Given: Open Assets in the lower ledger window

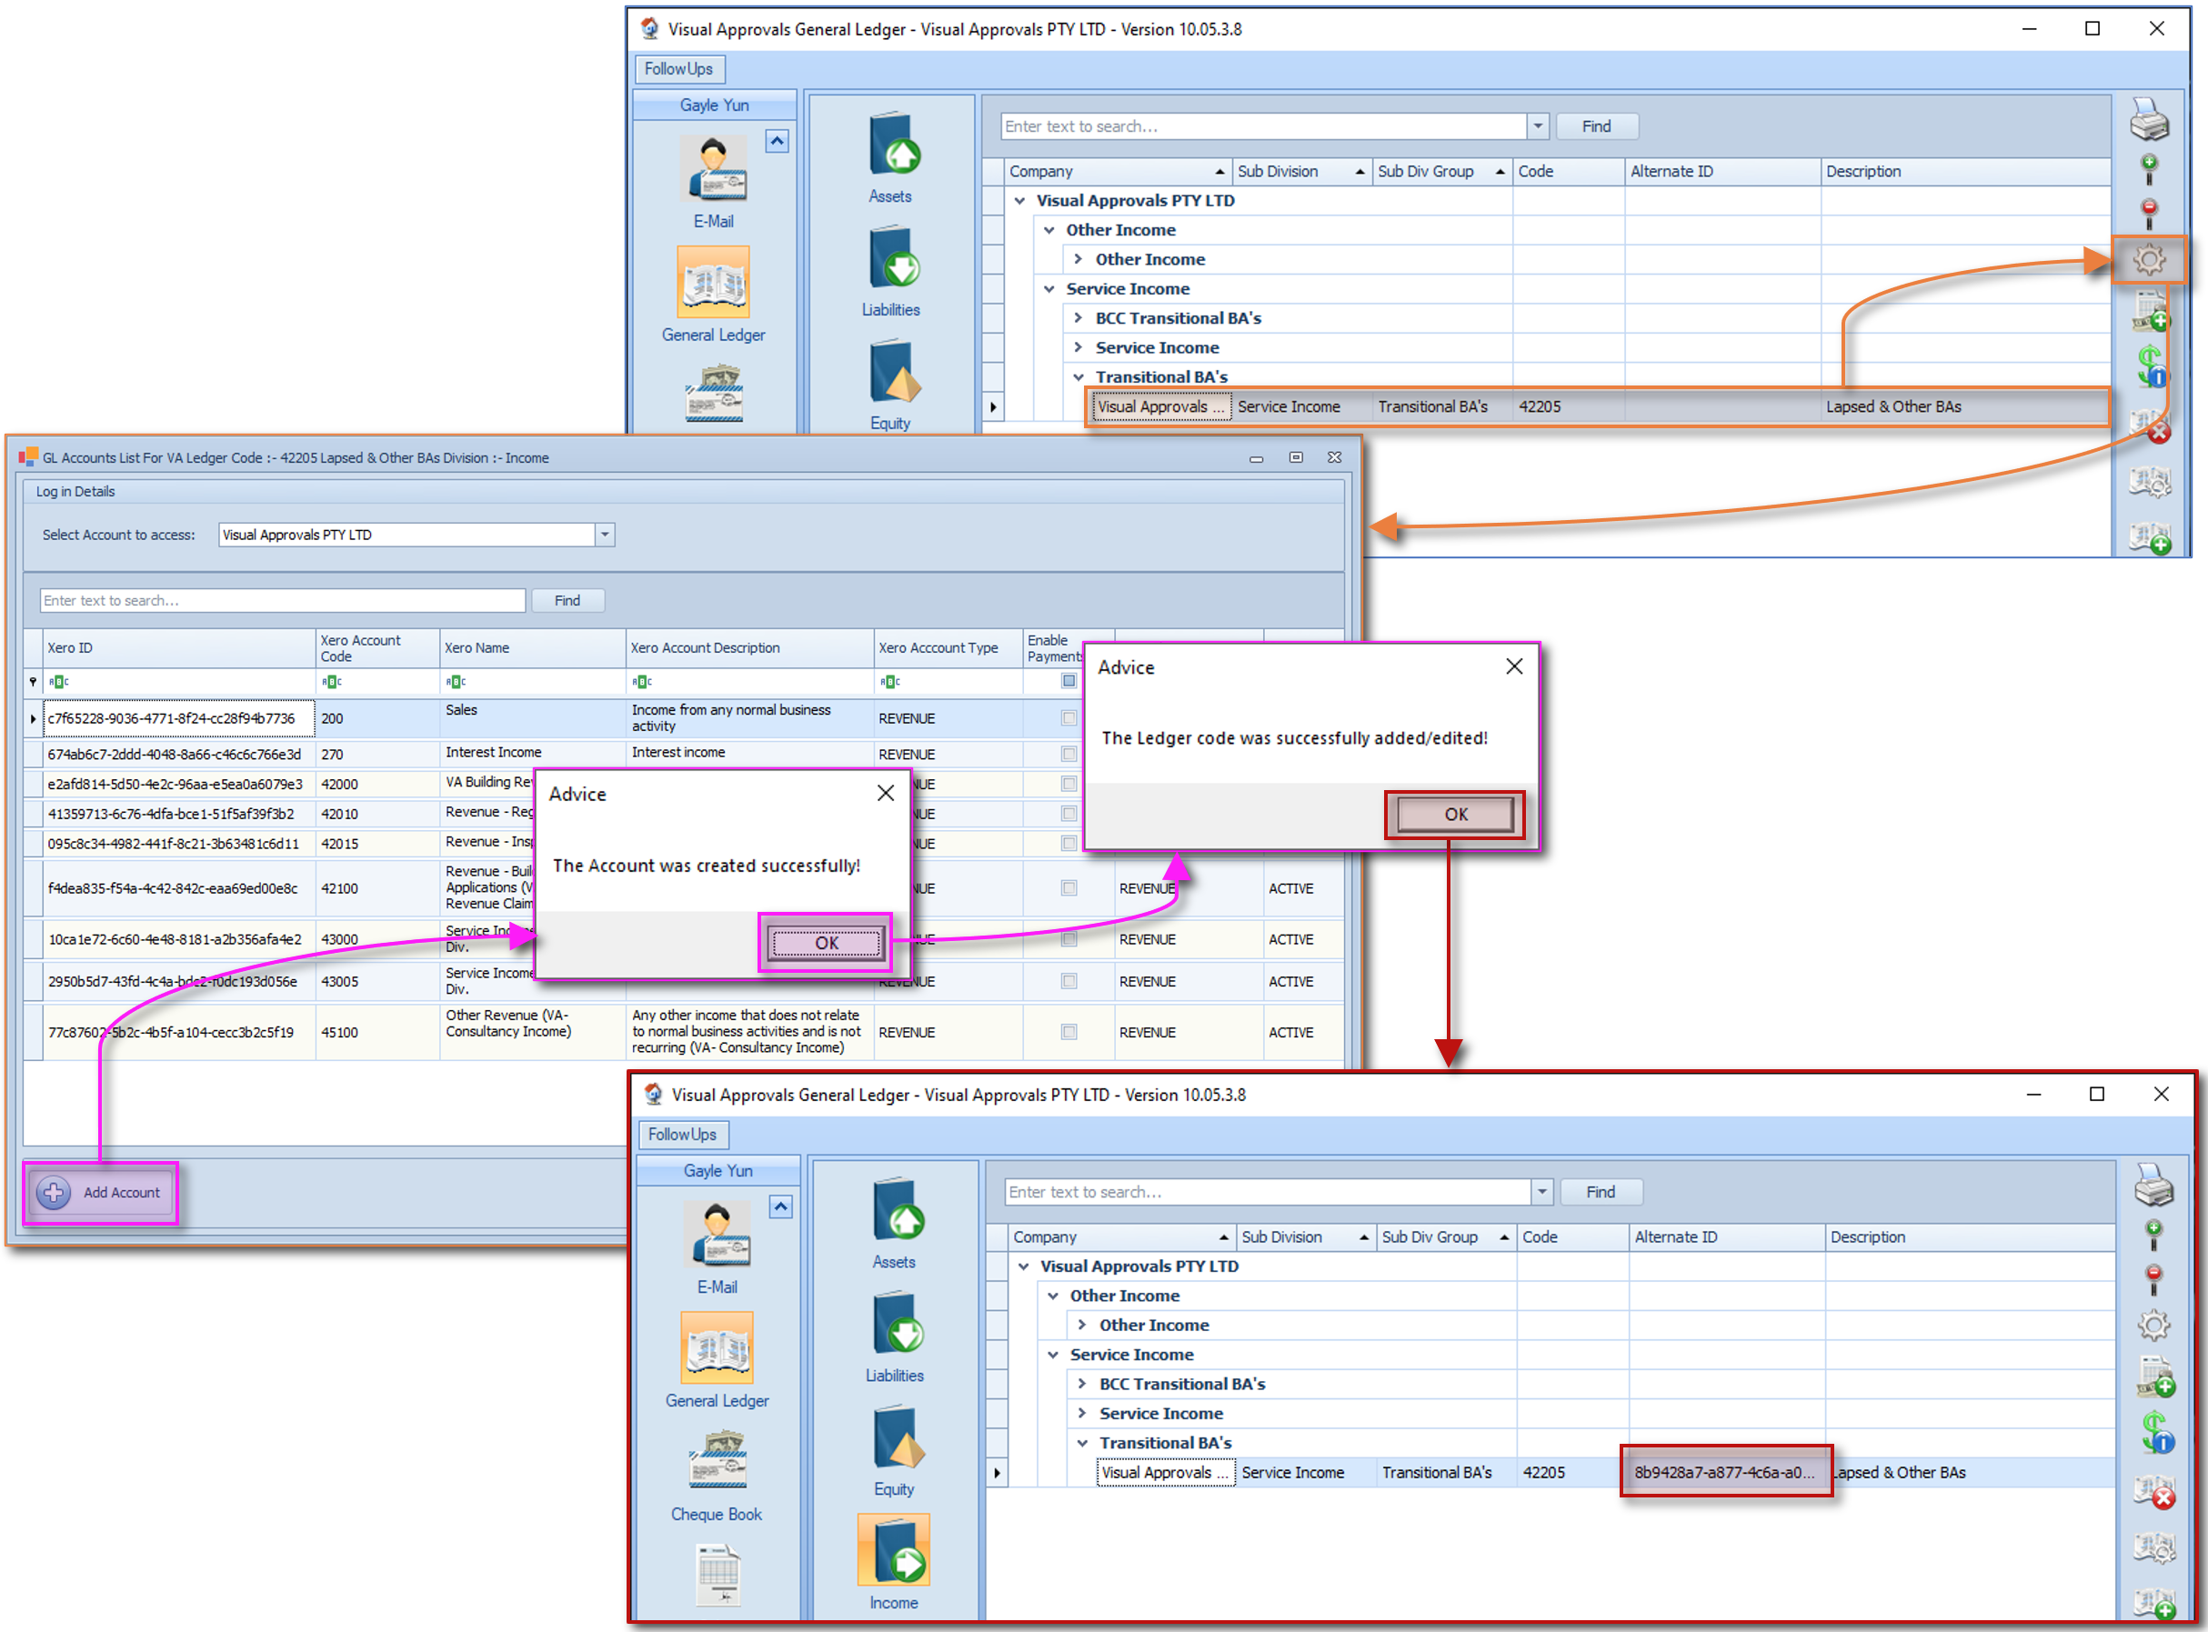Looking at the screenshot, I should point(894,1224).
